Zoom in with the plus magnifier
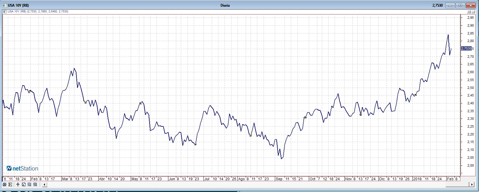Image resolution: width=479 pixels, height=192 pixels. tap(35, 184)
